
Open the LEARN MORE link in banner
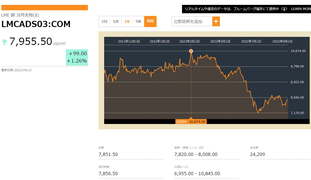[301, 9]
